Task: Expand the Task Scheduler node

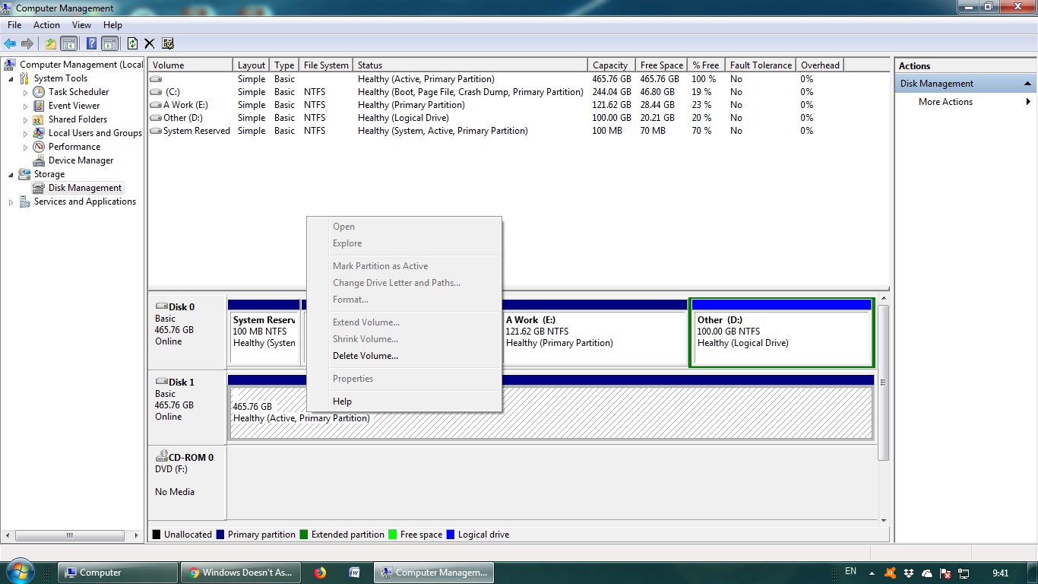Action: tap(25, 92)
